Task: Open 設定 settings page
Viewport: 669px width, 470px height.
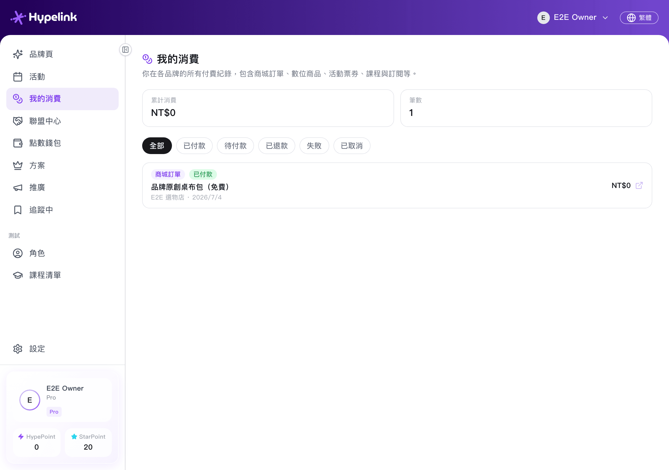Action: coord(62,349)
